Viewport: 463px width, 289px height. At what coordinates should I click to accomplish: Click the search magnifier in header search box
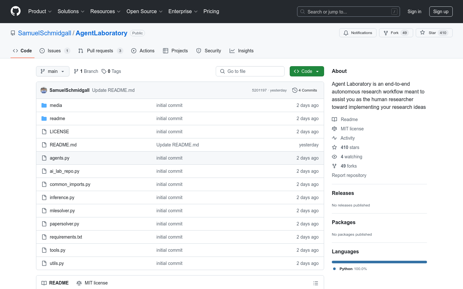point(303,12)
